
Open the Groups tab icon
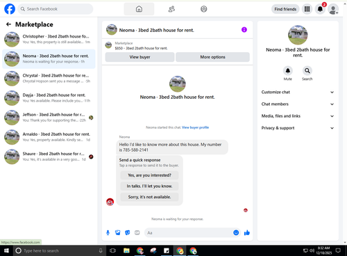pos(203,9)
